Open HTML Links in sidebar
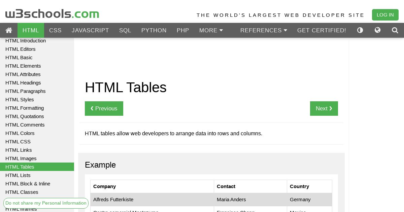This screenshot has height=212, width=404. pyautogui.click(x=37, y=150)
